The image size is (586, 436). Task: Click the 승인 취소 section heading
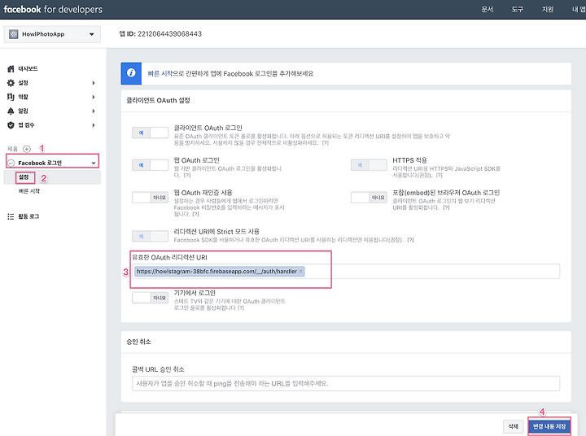click(138, 342)
